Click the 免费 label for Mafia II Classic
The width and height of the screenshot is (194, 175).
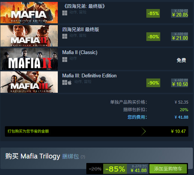[x=181, y=60]
